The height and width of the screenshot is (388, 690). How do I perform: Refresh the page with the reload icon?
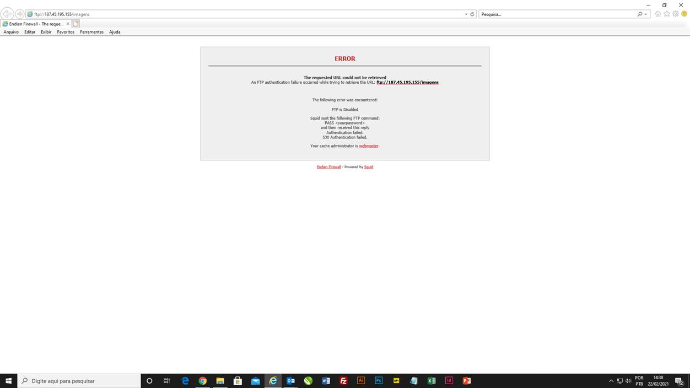(472, 14)
